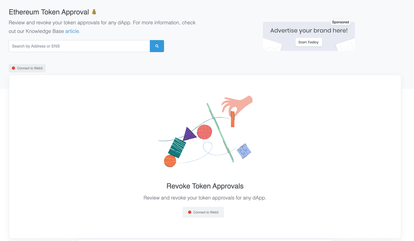
Task: Click the purple triangle in the illustration
Action: pos(188,134)
